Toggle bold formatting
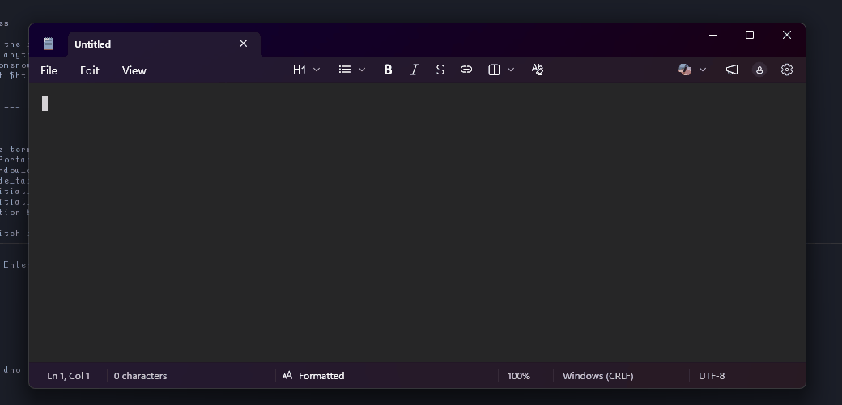The image size is (842, 405). (388, 70)
